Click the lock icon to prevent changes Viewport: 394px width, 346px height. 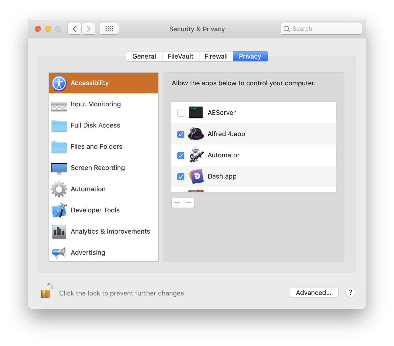click(47, 291)
